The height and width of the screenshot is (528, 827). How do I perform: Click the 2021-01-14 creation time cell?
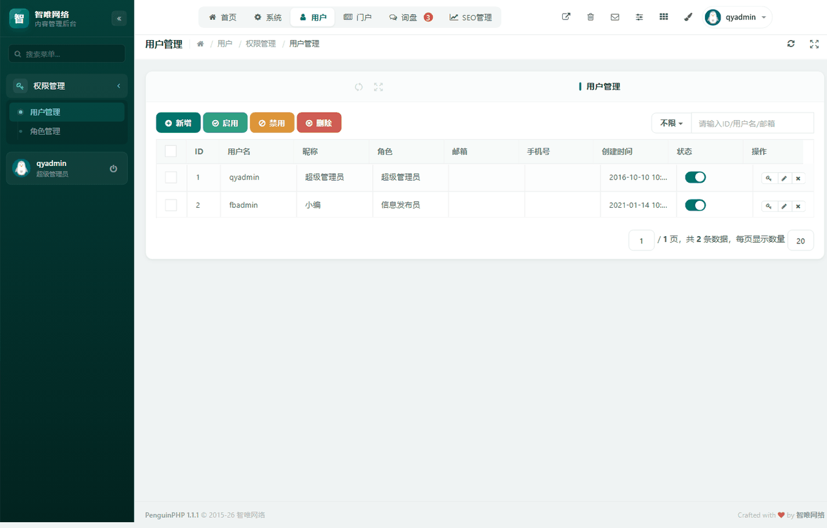[638, 205]
